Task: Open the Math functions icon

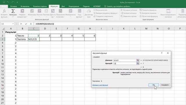Action: click(70, 11)
